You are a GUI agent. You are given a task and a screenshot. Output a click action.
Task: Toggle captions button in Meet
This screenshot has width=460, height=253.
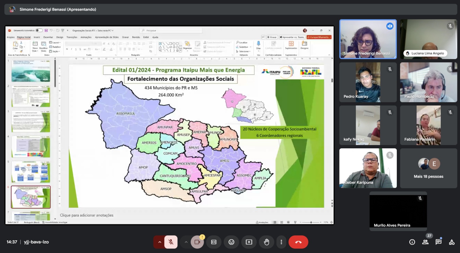(214, 242)
